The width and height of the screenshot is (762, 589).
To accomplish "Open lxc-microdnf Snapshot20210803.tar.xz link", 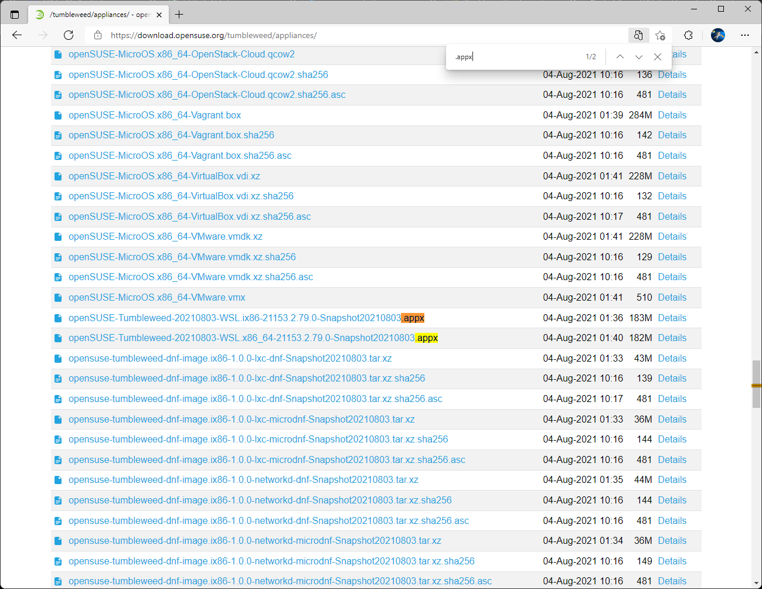I will tap(241, 419).
